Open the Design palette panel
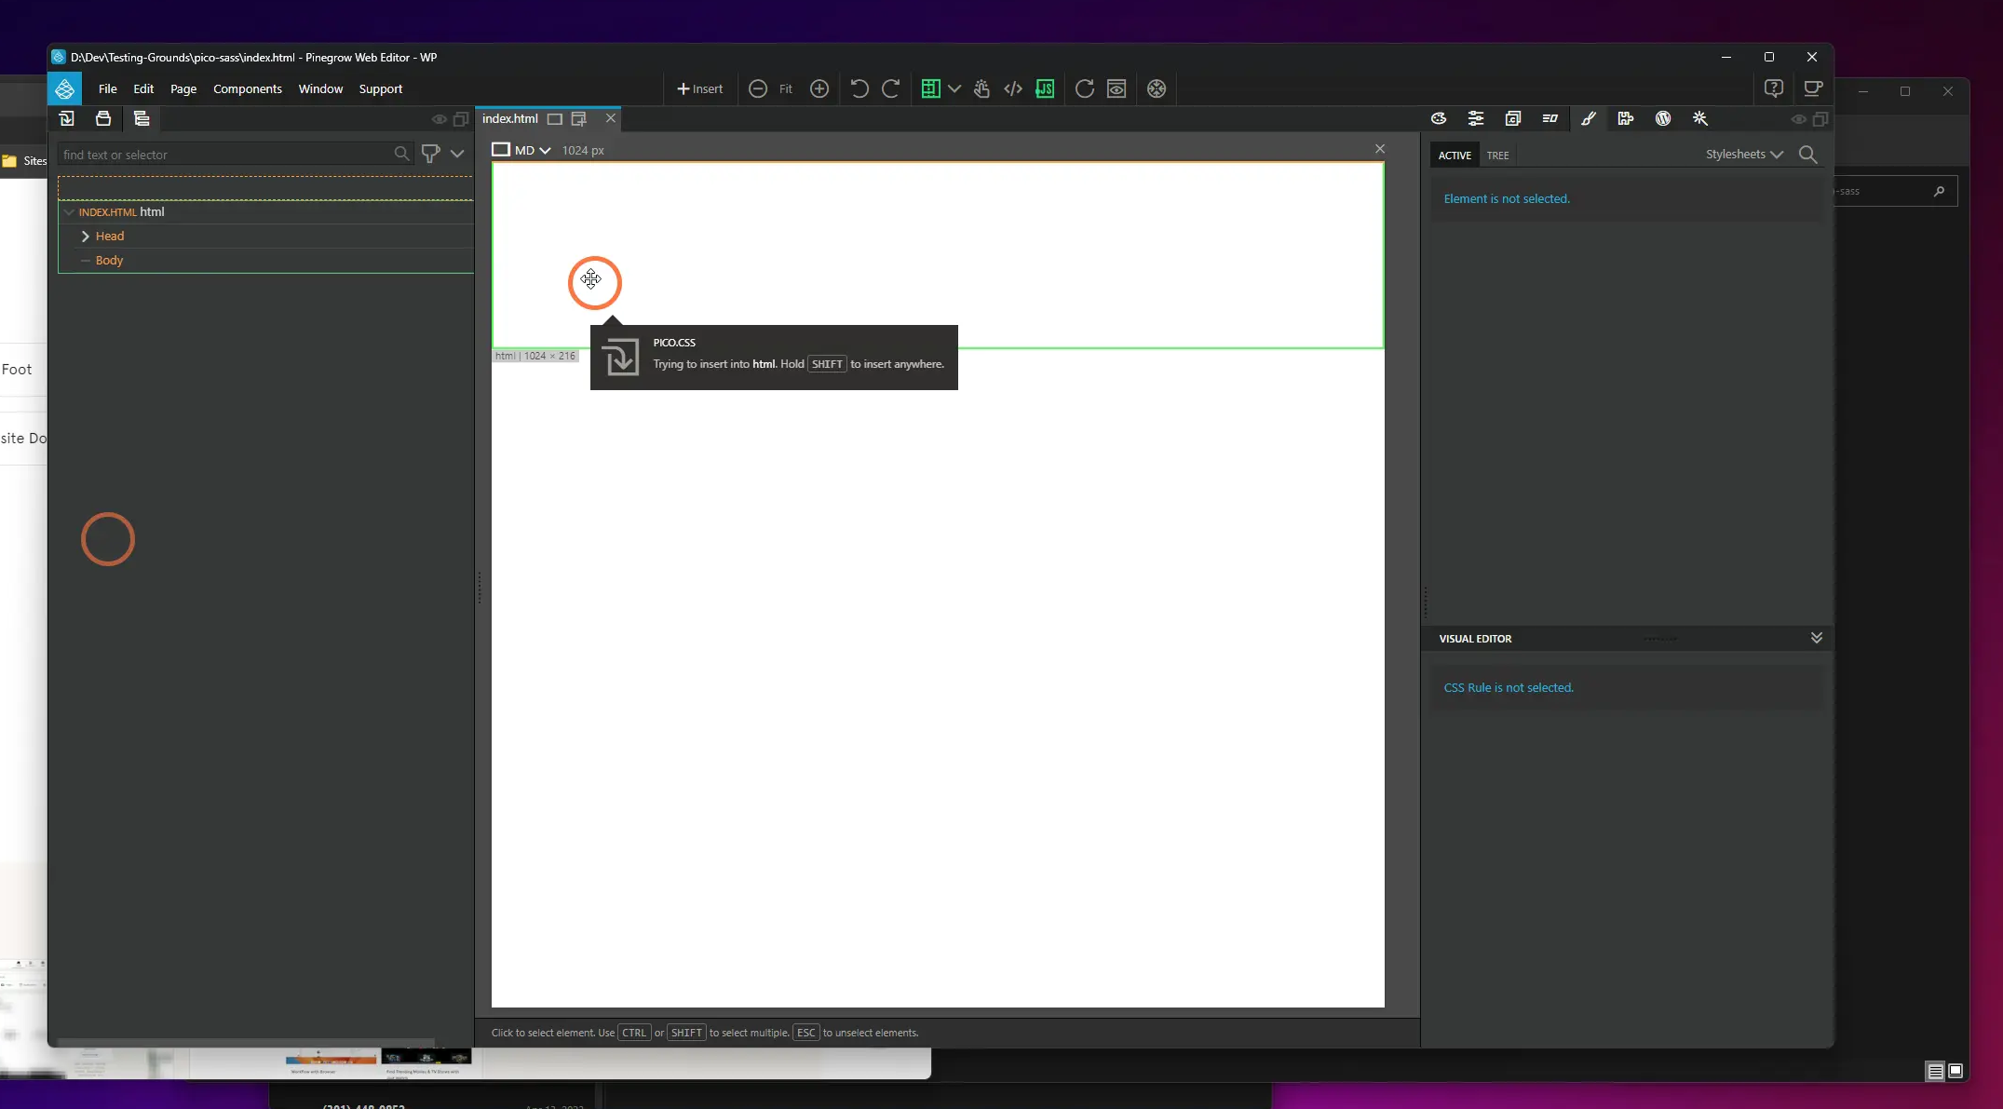This screenshot has width=2003, height=1109. point(1439,118)
